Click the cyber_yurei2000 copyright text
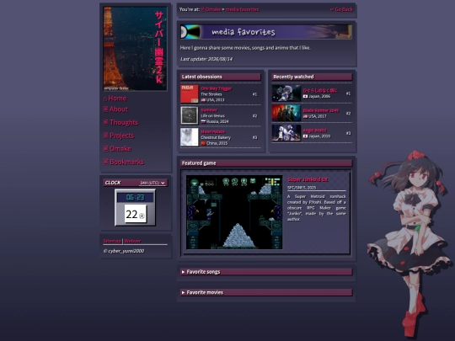The width and height of the screenshot is (455, 341). click(x=124, y=251)
